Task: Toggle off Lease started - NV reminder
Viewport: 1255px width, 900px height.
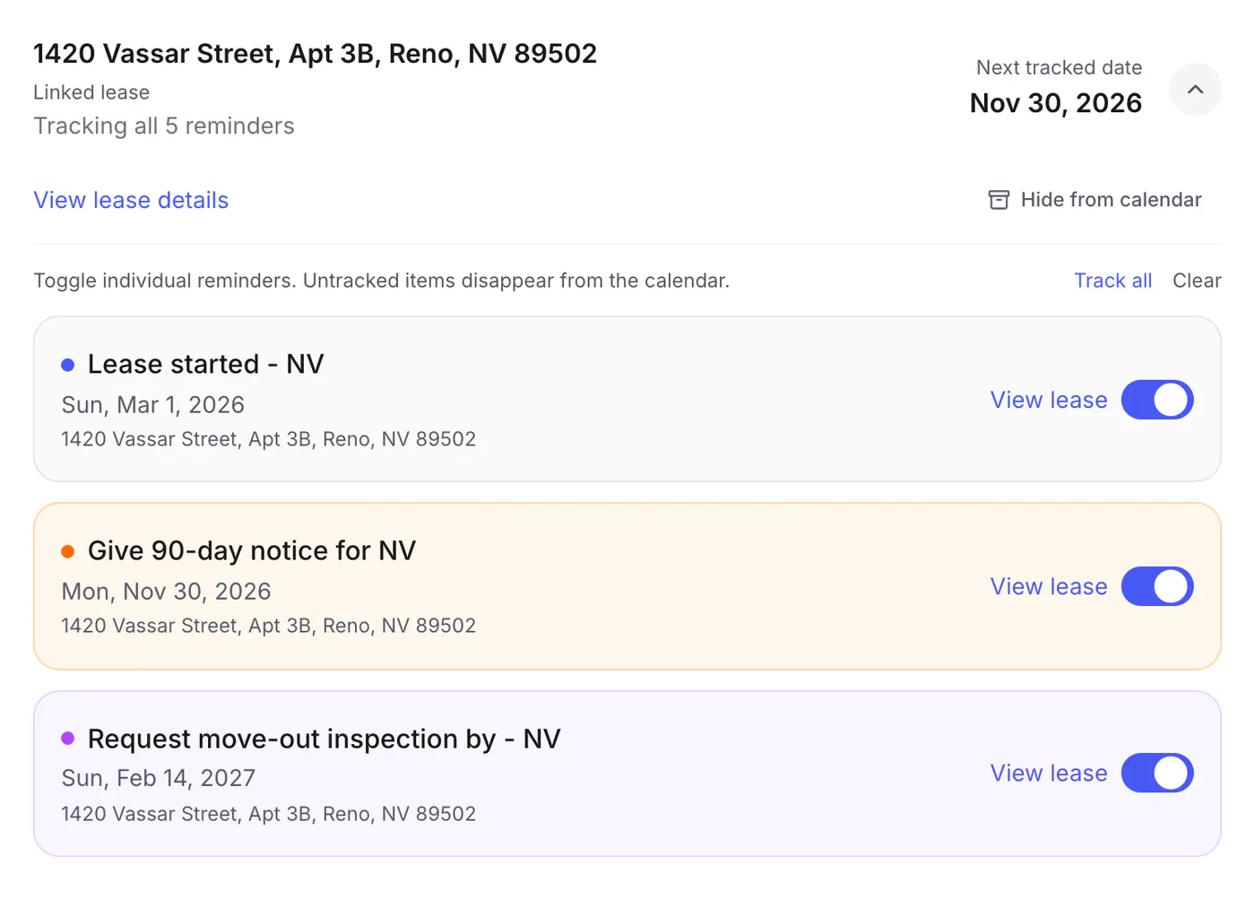Action: point(1157,400)
